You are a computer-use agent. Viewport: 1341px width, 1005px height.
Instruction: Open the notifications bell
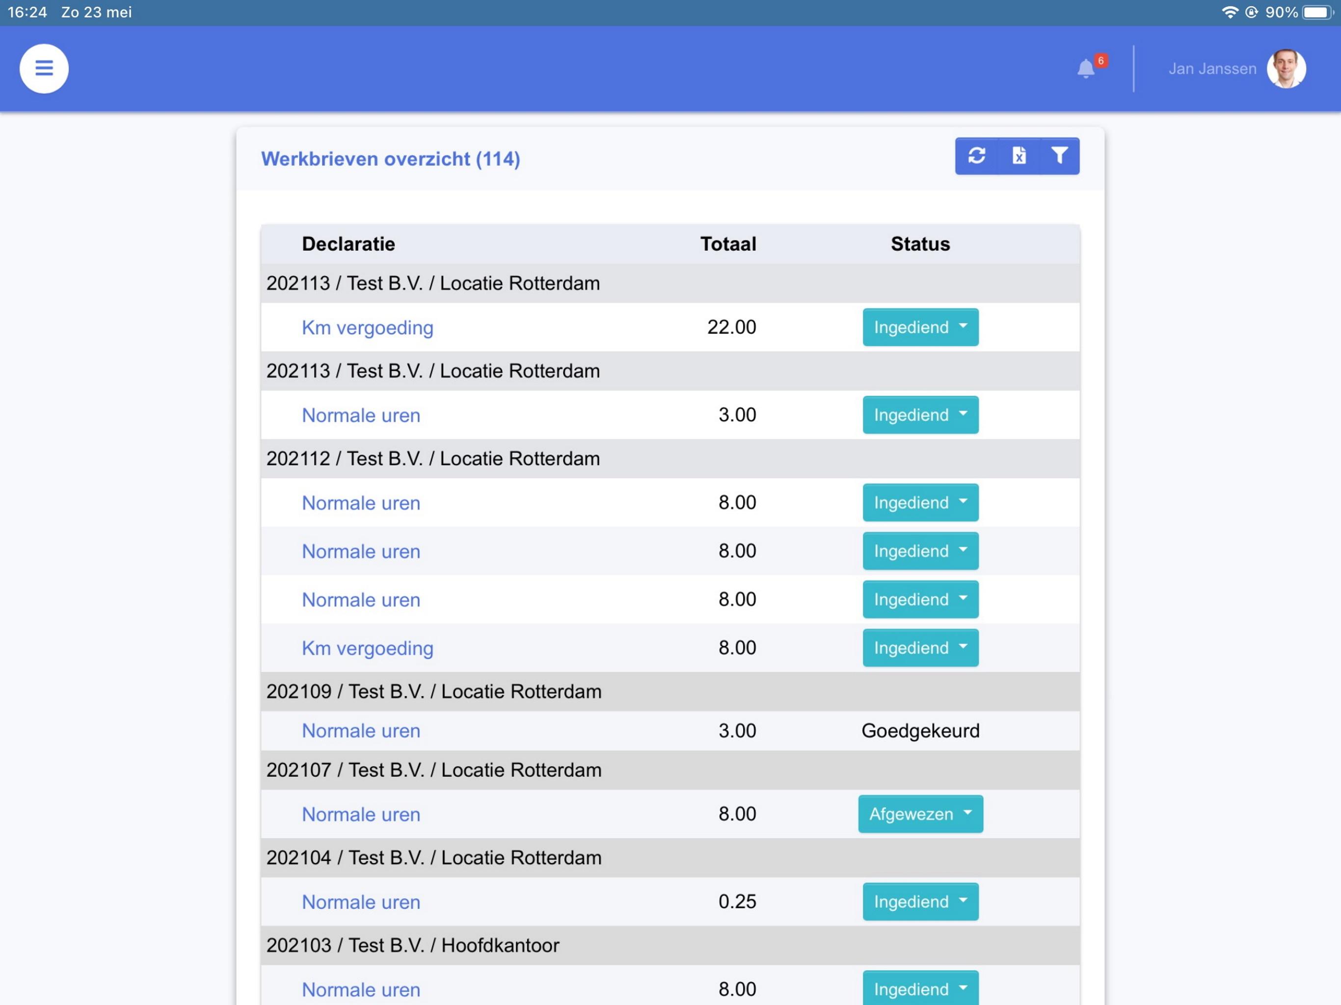click(1086, 69)
